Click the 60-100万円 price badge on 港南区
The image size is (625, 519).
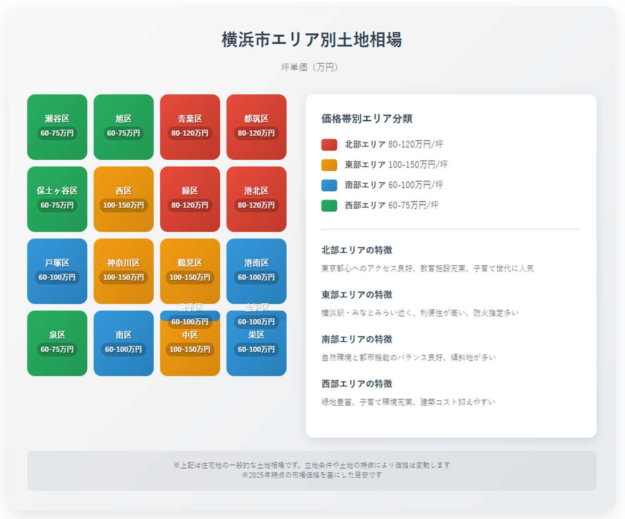click(256, 277)
